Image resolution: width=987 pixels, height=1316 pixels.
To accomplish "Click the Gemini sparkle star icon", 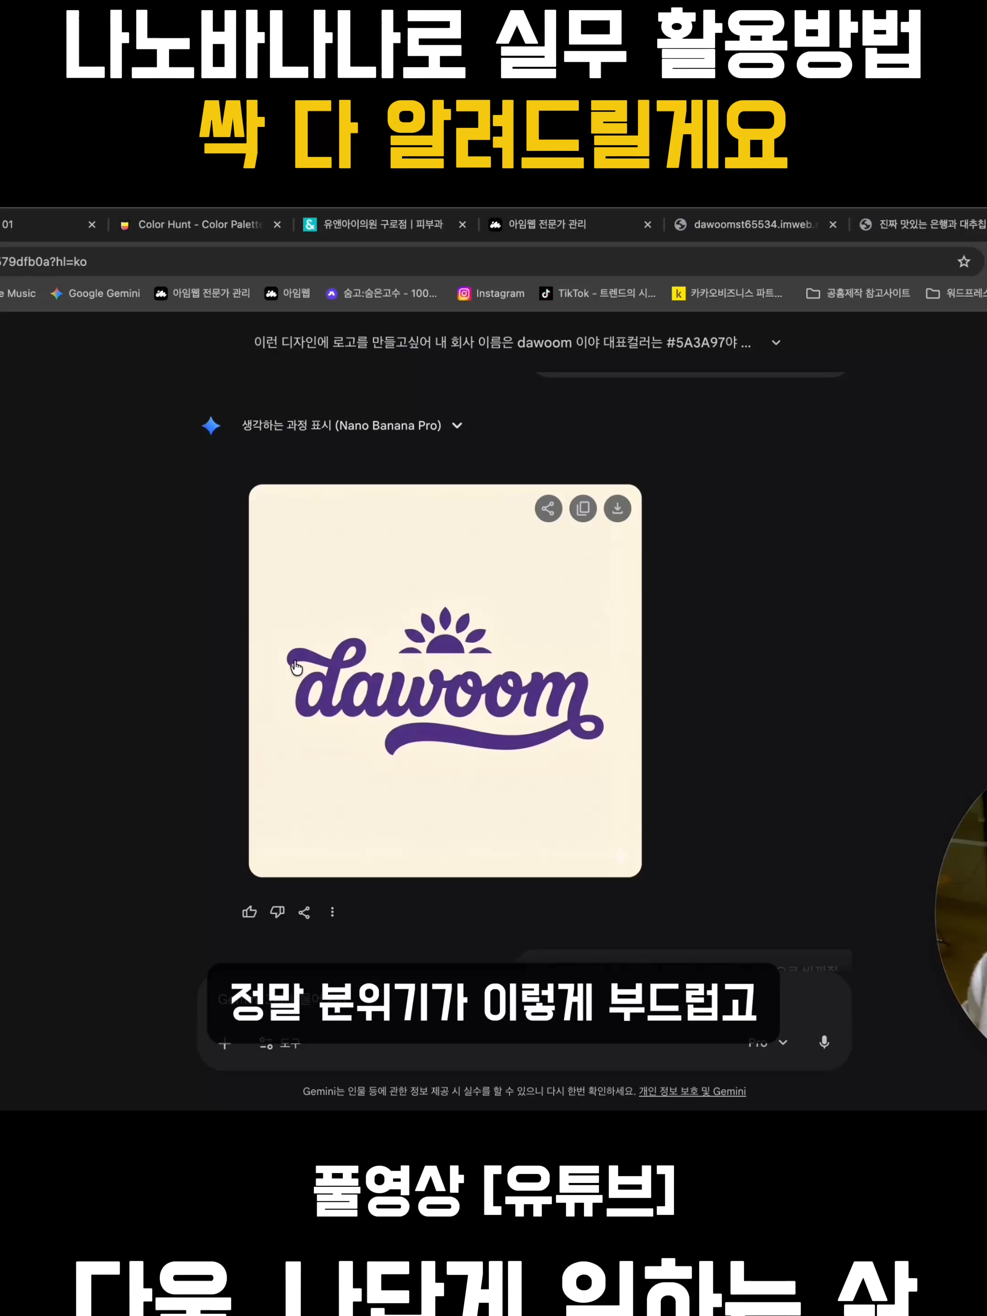I will (x=211, y=426).
